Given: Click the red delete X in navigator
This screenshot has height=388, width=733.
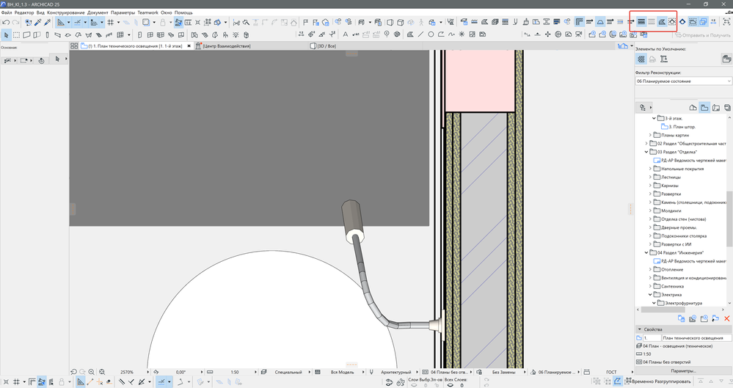Looking at the screenshot, I should 726,319.
